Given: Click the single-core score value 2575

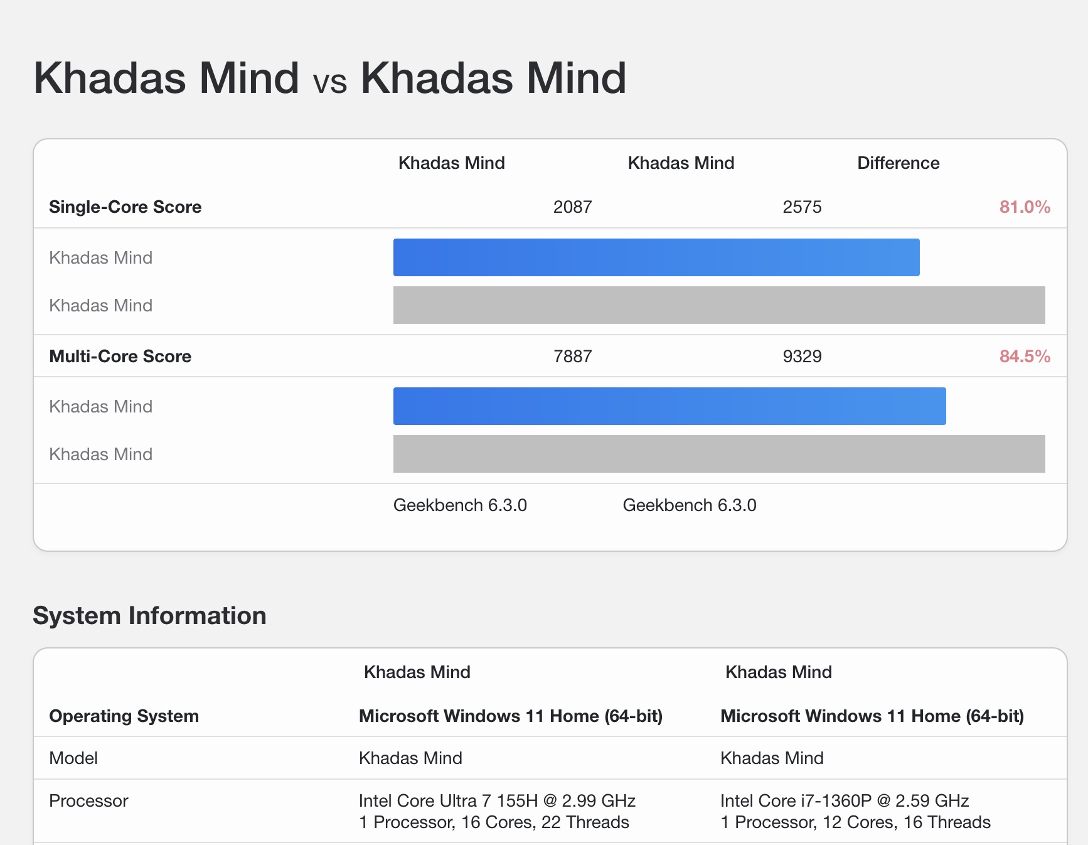Looking at the screenshot, I should 802,207.
